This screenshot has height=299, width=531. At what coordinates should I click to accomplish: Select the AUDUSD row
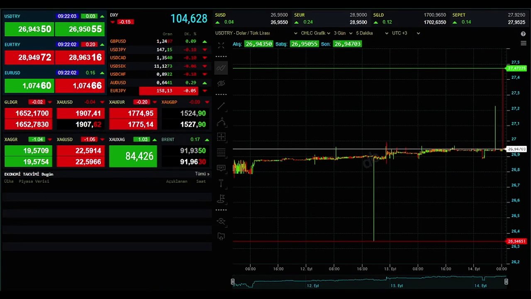point(159,82)
